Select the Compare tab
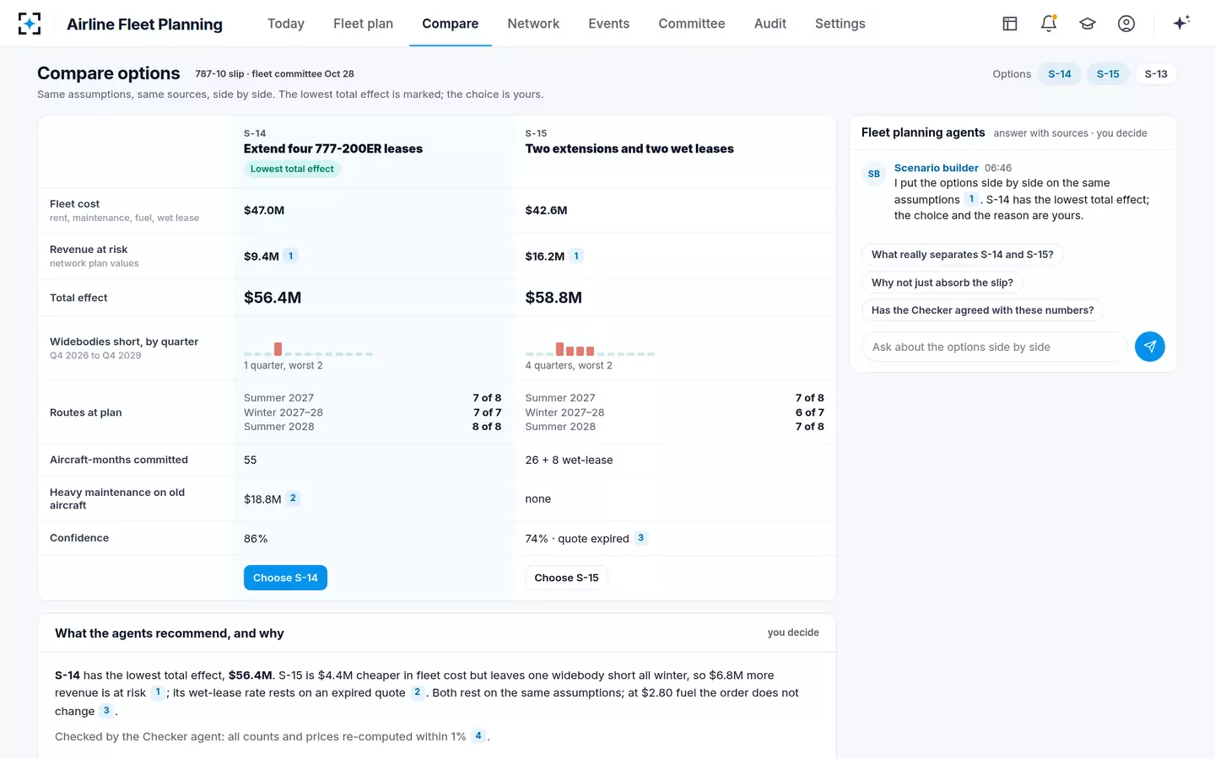Screen dimensions: 1215x759 click(451, 24)
